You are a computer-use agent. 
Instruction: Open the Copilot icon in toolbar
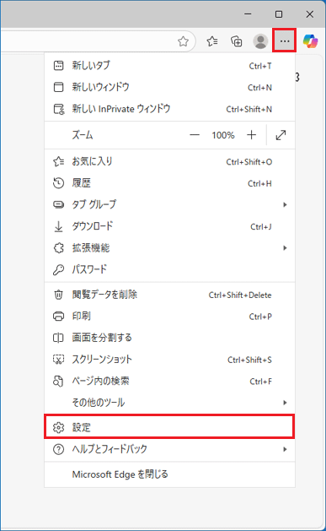coord(310,41)
